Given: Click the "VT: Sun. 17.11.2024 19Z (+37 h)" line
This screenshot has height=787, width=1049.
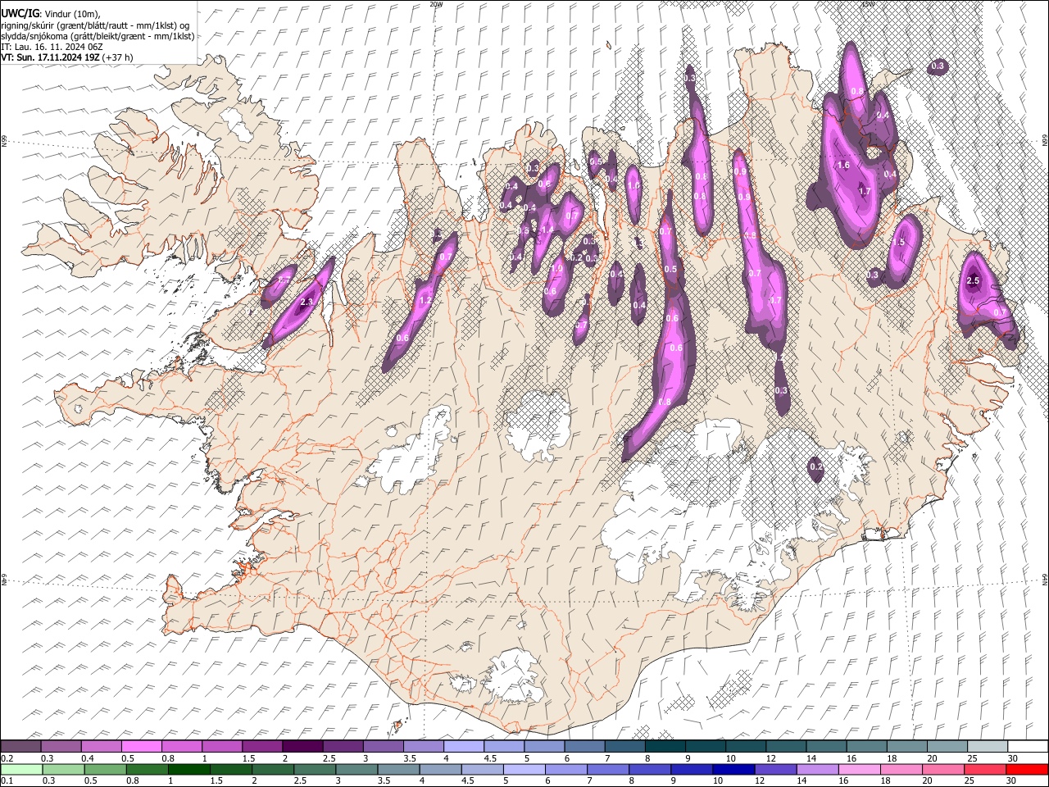Looking at the screenshot, I should 67,57.
